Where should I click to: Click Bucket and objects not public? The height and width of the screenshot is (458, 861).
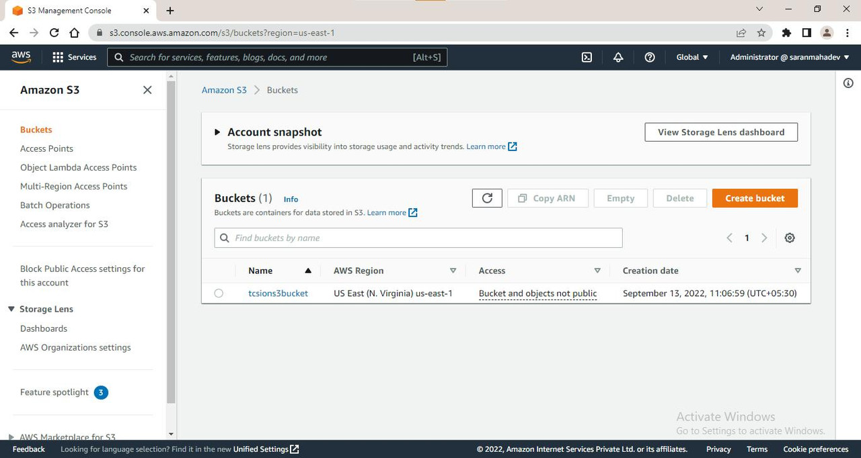pos(537,293)
